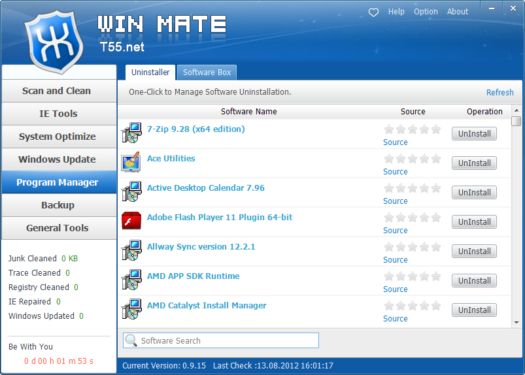Open the System Optimize section

[x=59, y=137]
